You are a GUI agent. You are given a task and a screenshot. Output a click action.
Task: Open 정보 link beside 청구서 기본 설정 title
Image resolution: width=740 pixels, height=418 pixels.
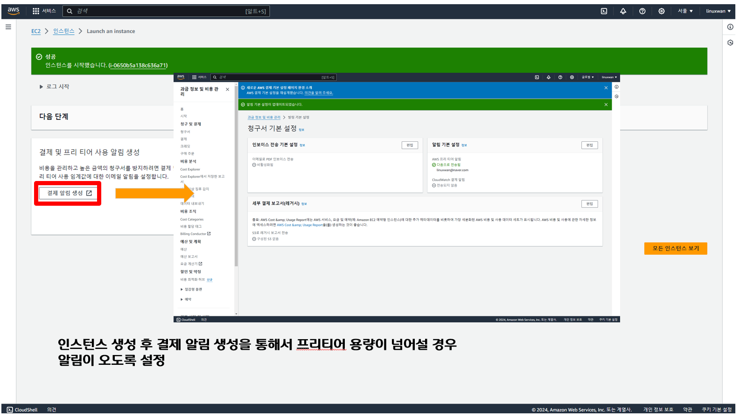tap(302, 130)
